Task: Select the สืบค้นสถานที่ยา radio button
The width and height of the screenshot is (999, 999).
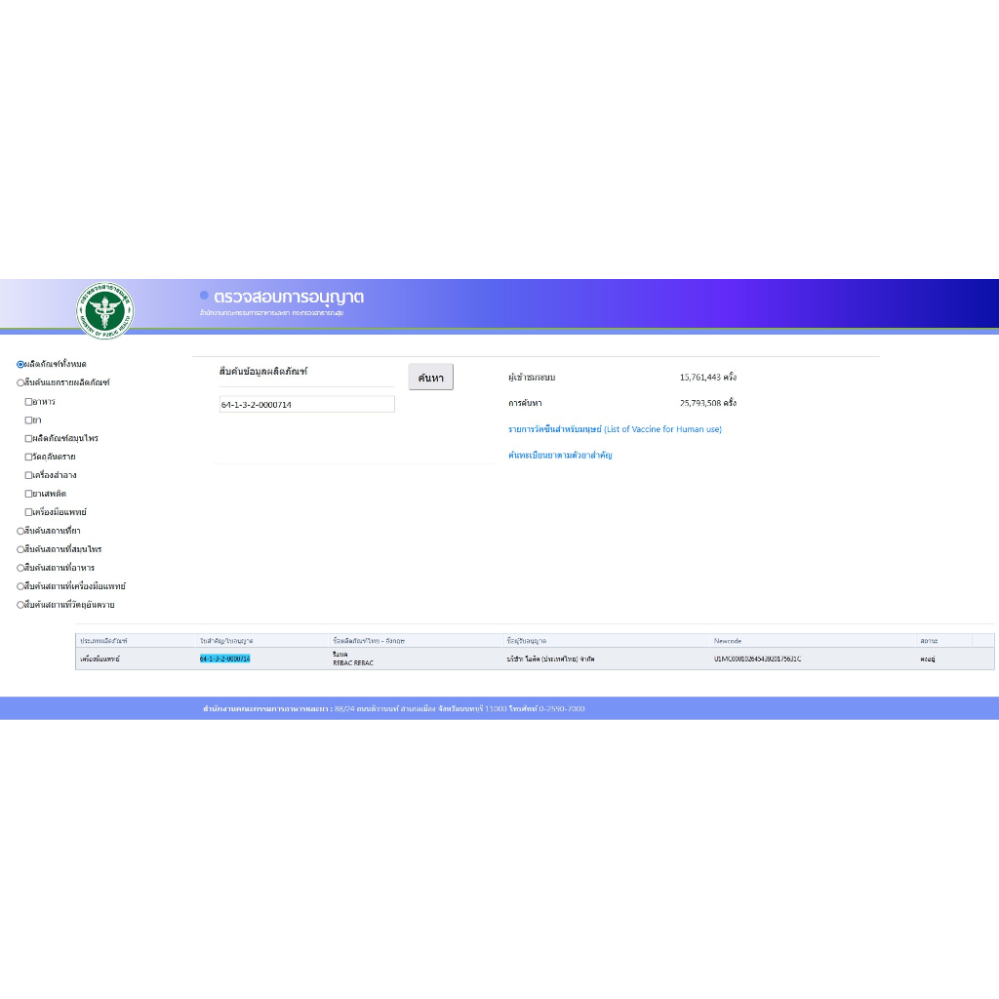Action: coord(20,531)
